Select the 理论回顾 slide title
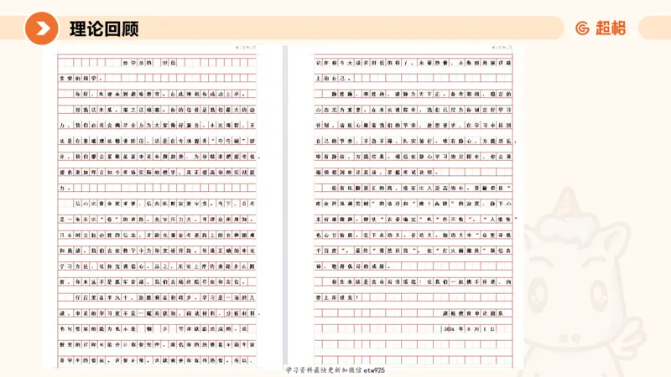The image size is (671, 377). pos(104,28)
